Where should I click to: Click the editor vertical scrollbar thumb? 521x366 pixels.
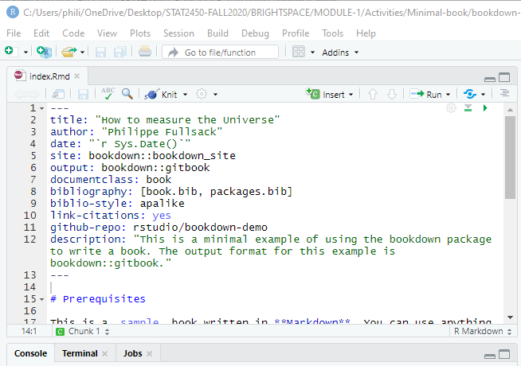510,158
